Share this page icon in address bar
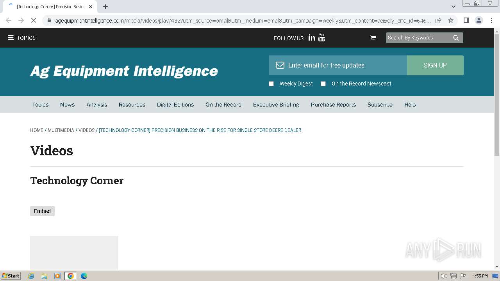Image resolution: width=500 pixels, height=281 pixels. click(438, 20)
